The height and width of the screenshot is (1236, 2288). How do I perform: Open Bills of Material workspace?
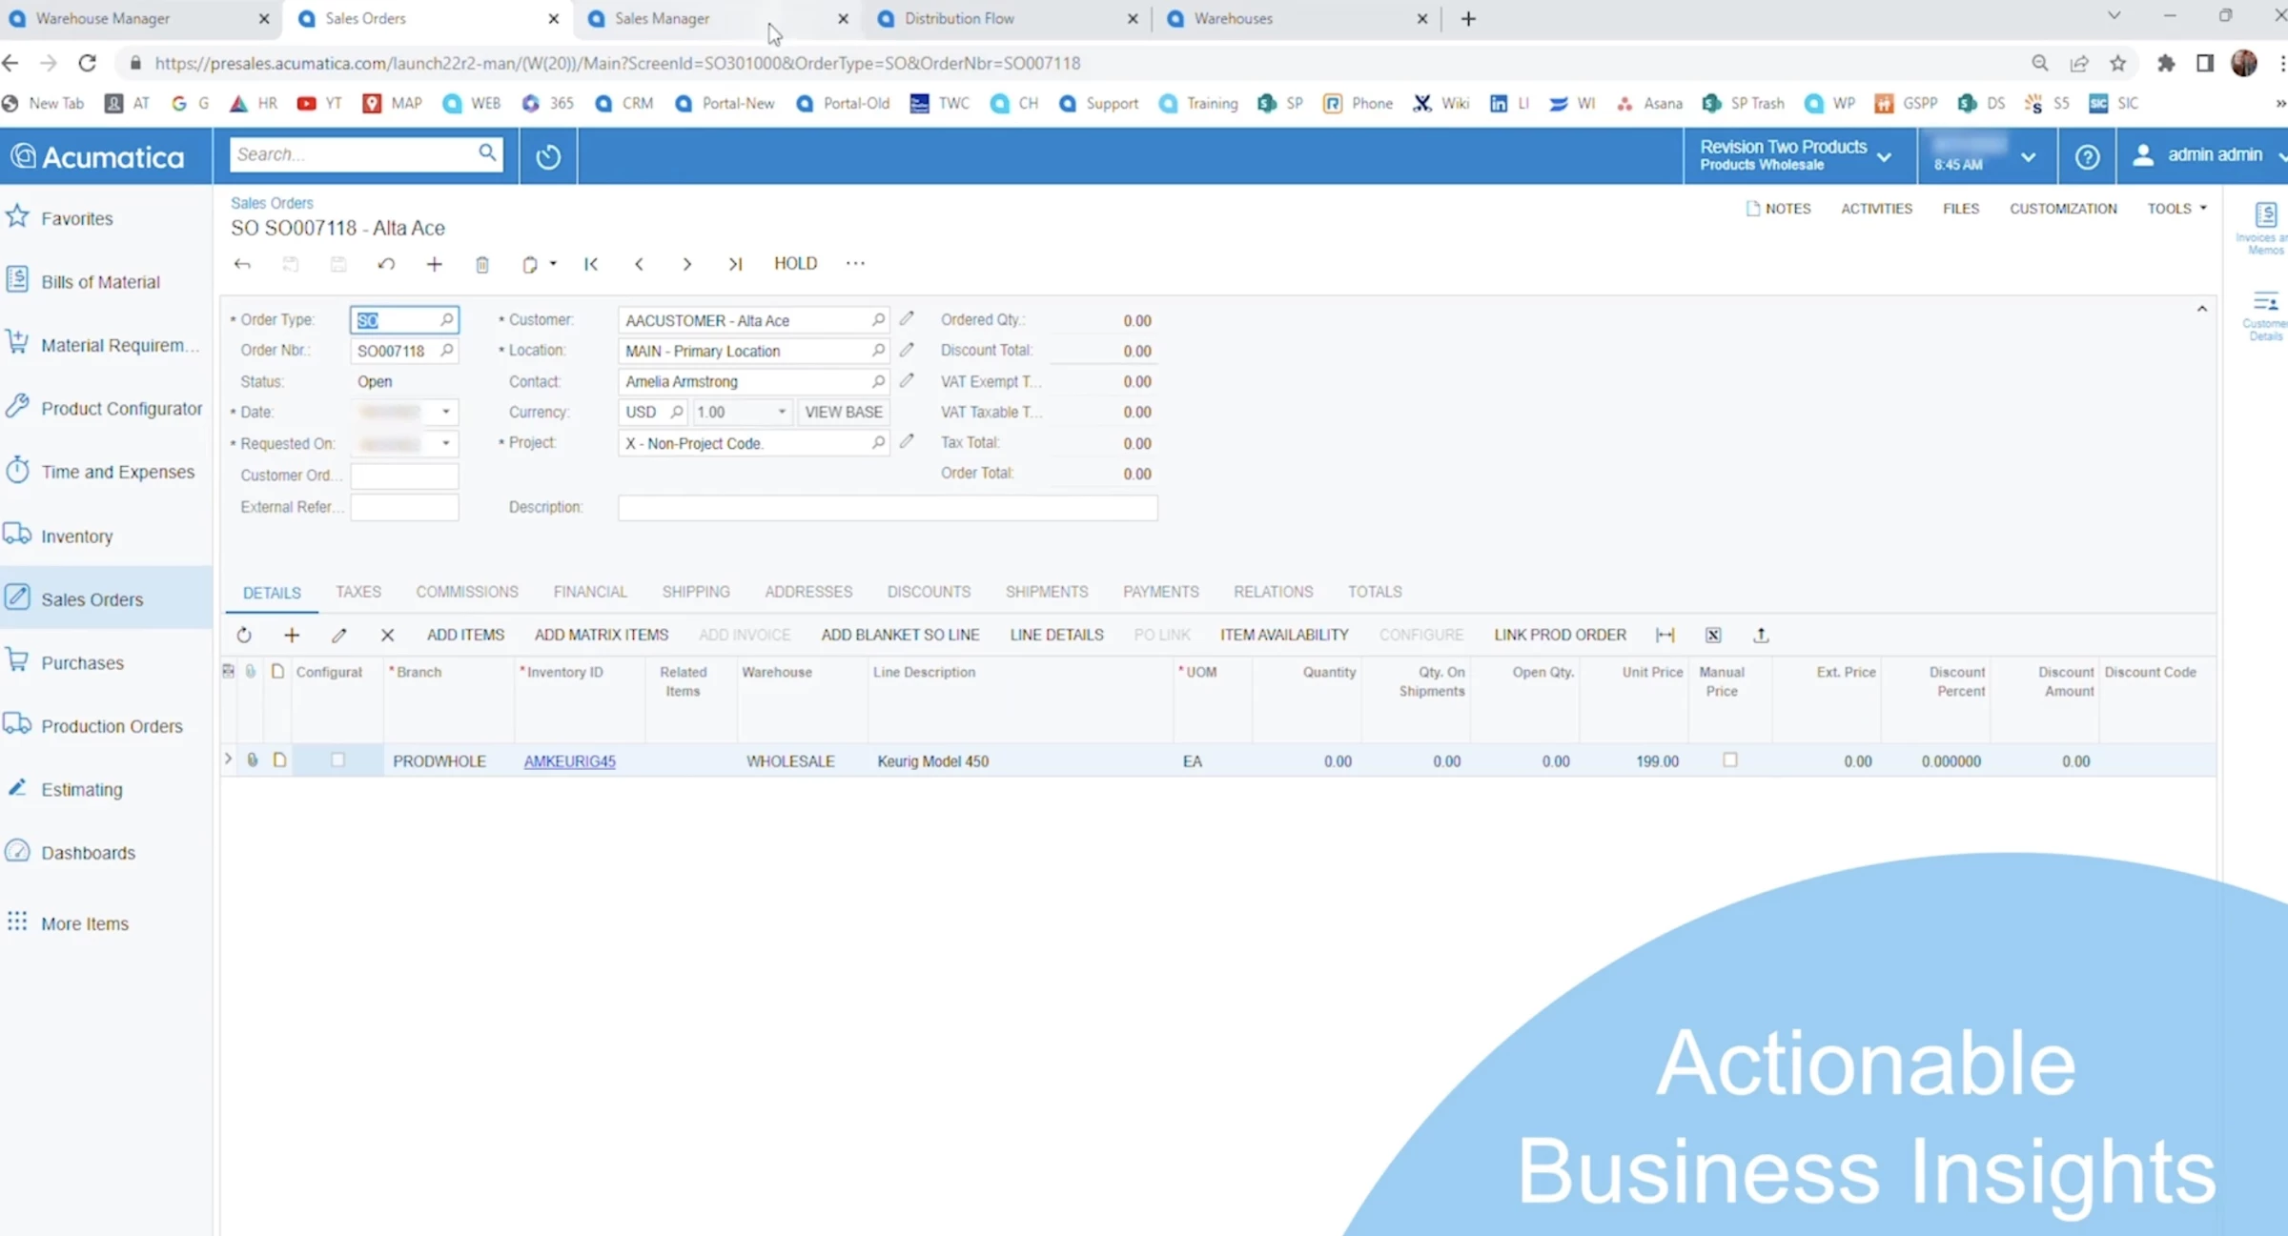(x=100, y=282)
